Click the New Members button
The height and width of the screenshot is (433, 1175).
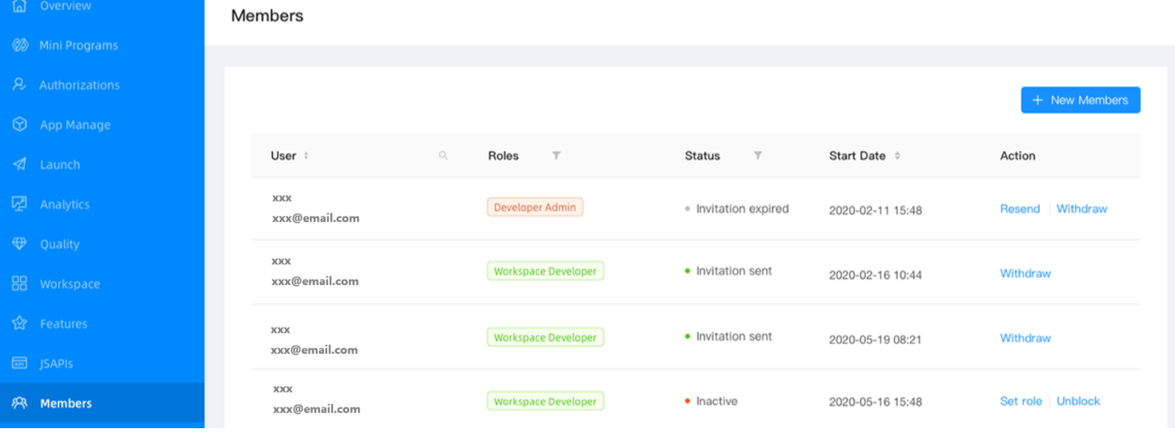click(1081, 100)
